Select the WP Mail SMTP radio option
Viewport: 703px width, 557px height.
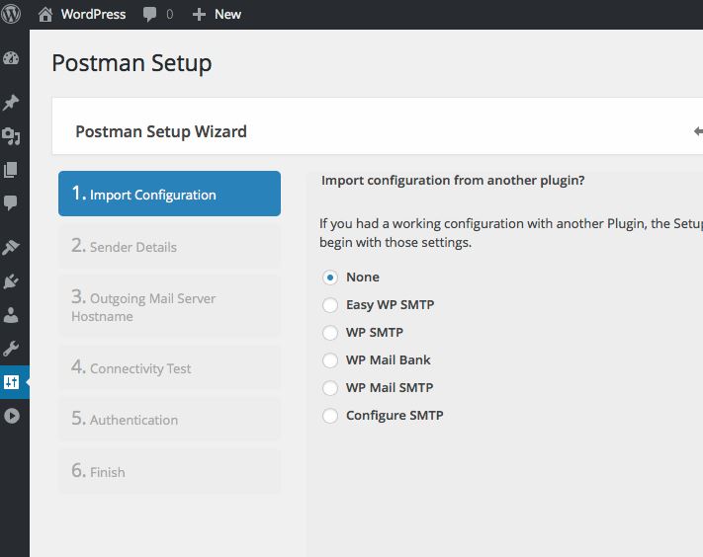(330, 388)
